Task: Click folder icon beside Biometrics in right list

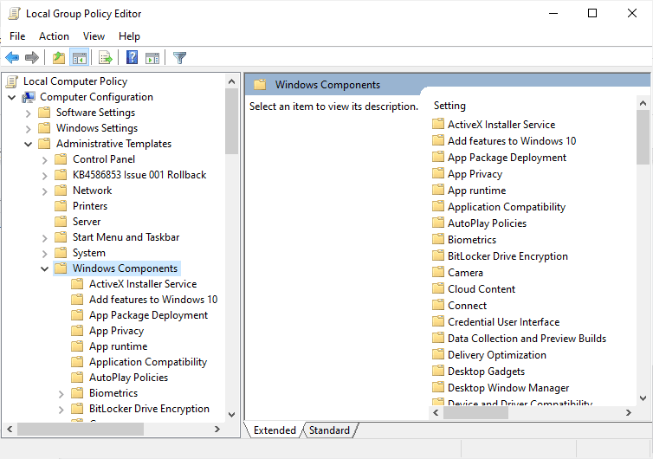Action: click(x=438, y=240)
